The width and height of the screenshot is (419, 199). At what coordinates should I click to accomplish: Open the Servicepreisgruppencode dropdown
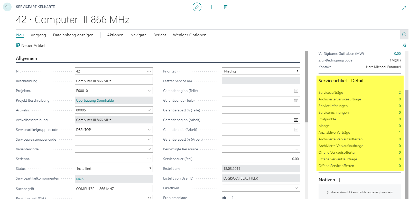149,139
